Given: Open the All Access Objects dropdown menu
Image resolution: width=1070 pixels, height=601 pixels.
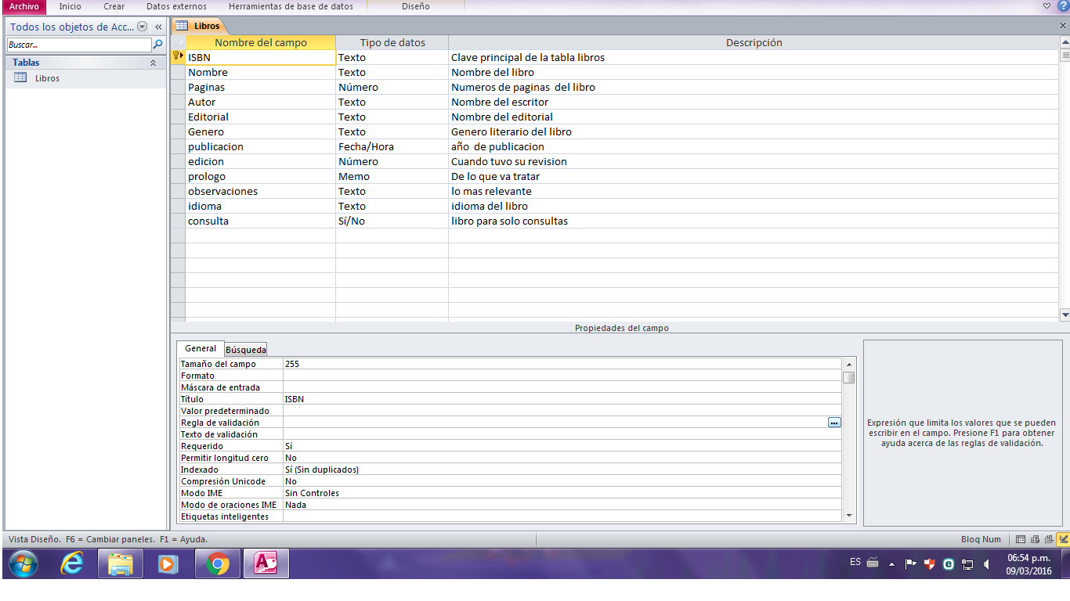Looking at the screenshot, I should pos(142,27).
